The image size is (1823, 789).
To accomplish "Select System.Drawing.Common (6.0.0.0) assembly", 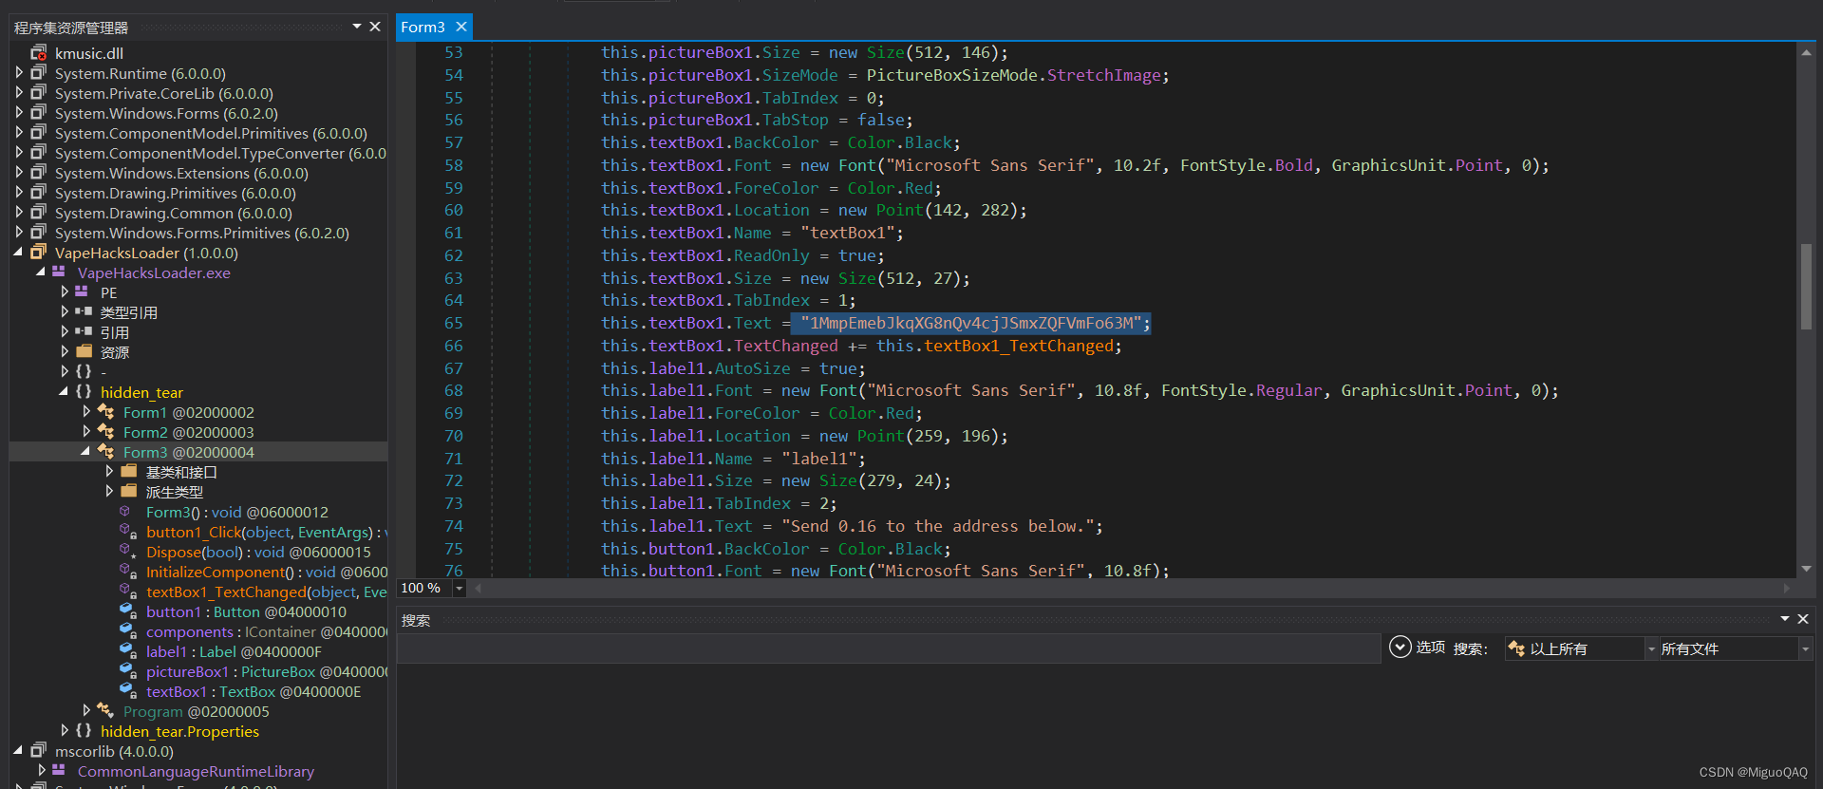I will (x=174, y=213).
